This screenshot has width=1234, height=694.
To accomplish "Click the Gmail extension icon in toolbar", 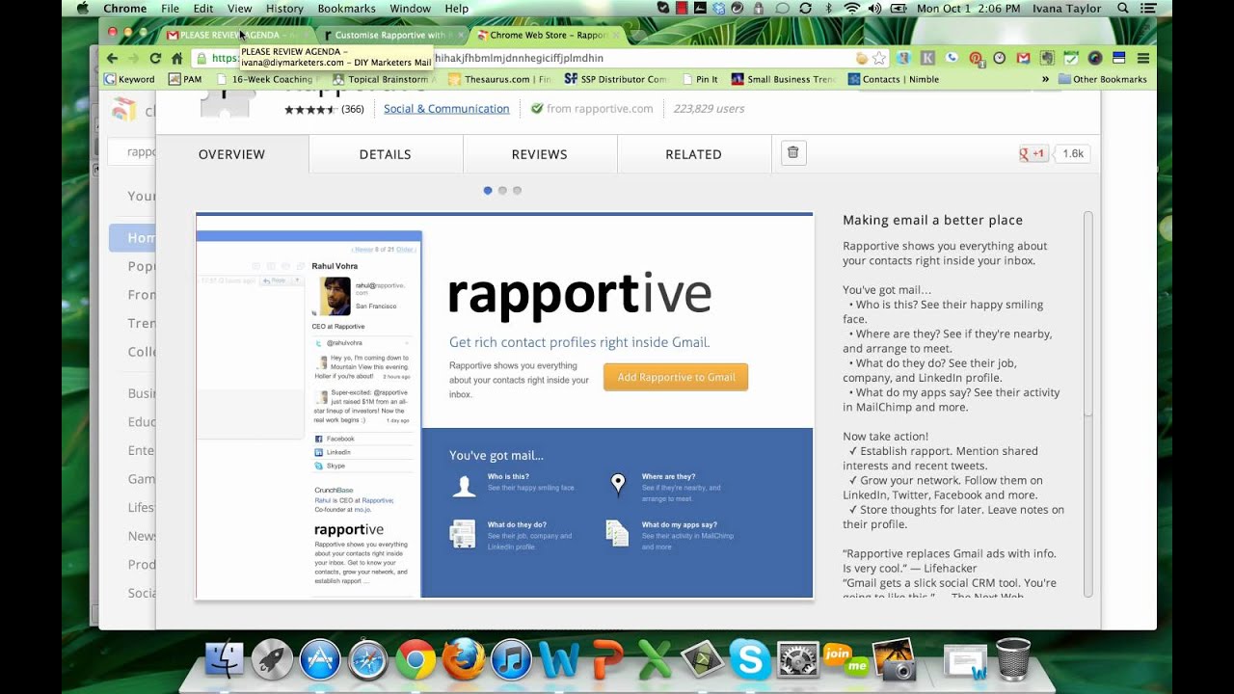I will [1023, 58].
